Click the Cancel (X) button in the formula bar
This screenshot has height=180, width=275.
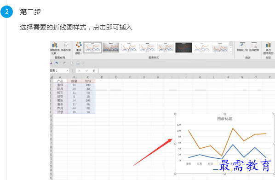[x=79, y=70]
